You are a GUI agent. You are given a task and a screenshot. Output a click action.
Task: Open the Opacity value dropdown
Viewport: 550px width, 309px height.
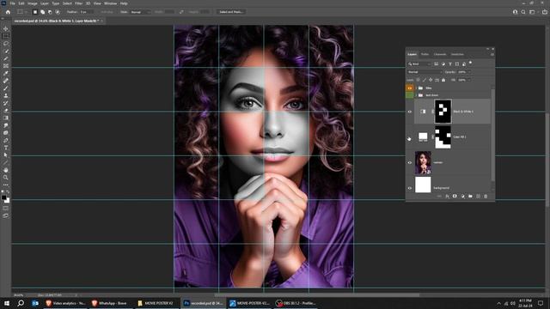coord(469,72)
